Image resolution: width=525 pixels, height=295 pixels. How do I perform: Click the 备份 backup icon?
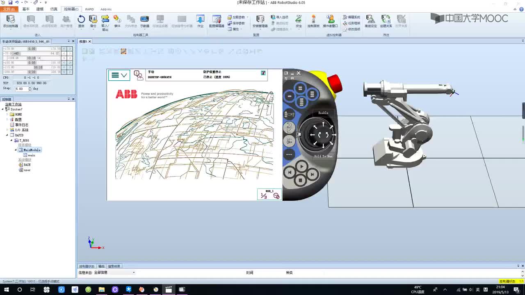(93, 21)
